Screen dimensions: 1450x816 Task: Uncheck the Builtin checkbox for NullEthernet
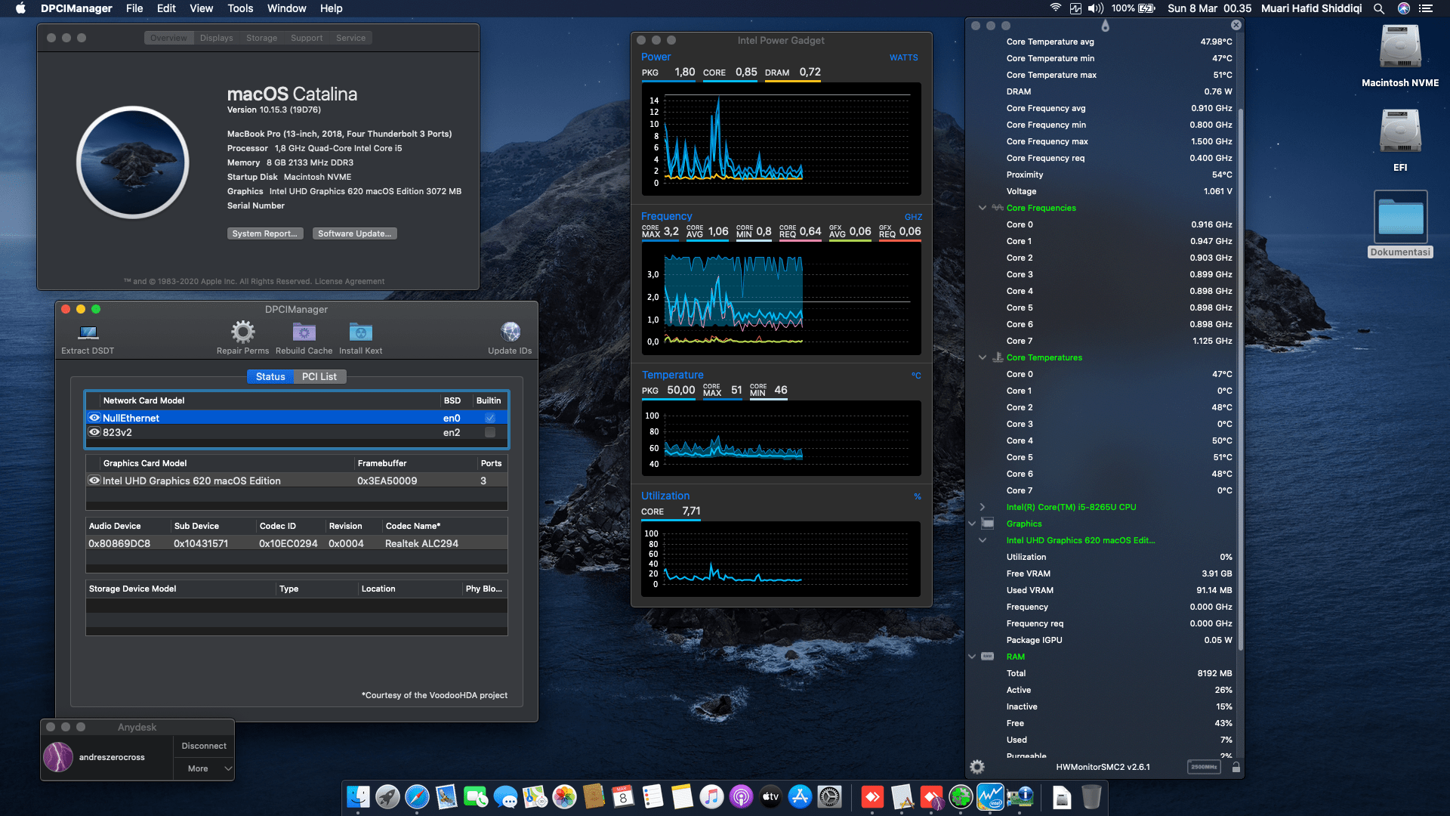pyautogui.click(x=489, y=418)
